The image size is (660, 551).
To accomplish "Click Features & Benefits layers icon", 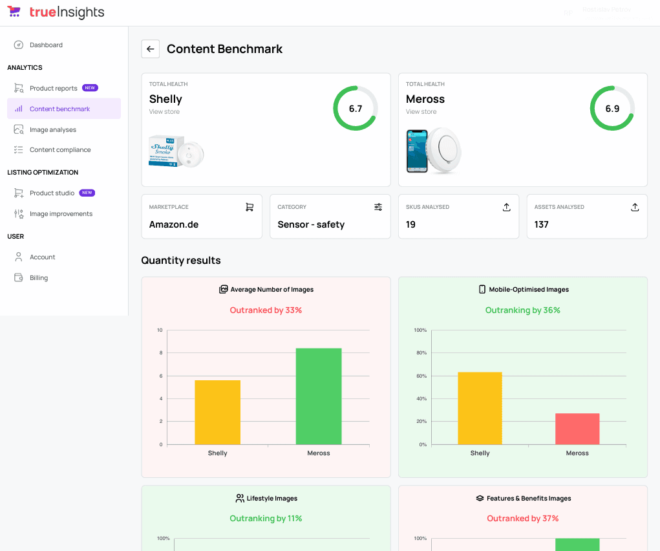I will tap(480, 499).
